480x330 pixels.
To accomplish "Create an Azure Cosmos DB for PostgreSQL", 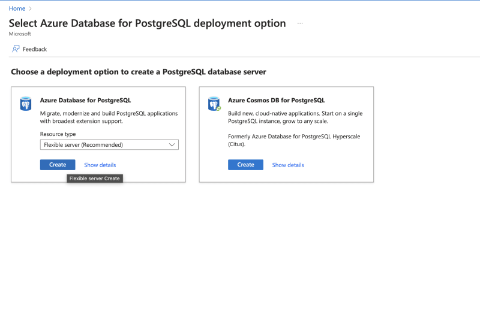I will 245,165.
